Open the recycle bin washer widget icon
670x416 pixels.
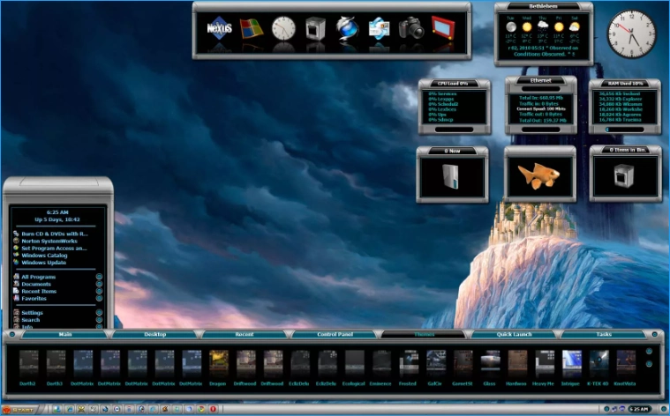pos(623,175)
